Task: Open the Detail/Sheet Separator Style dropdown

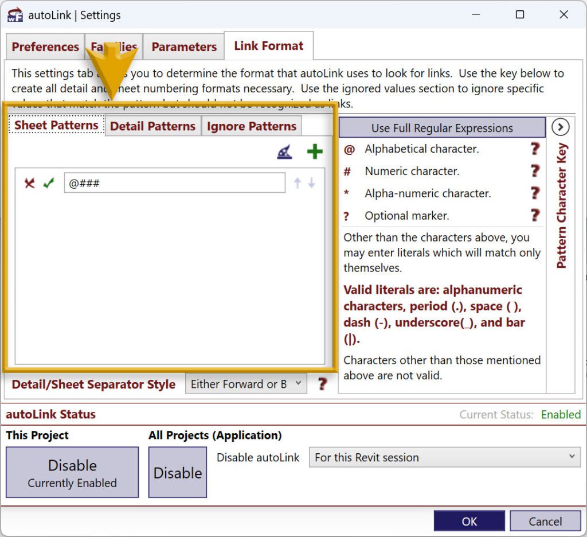Action: point(246,384)
